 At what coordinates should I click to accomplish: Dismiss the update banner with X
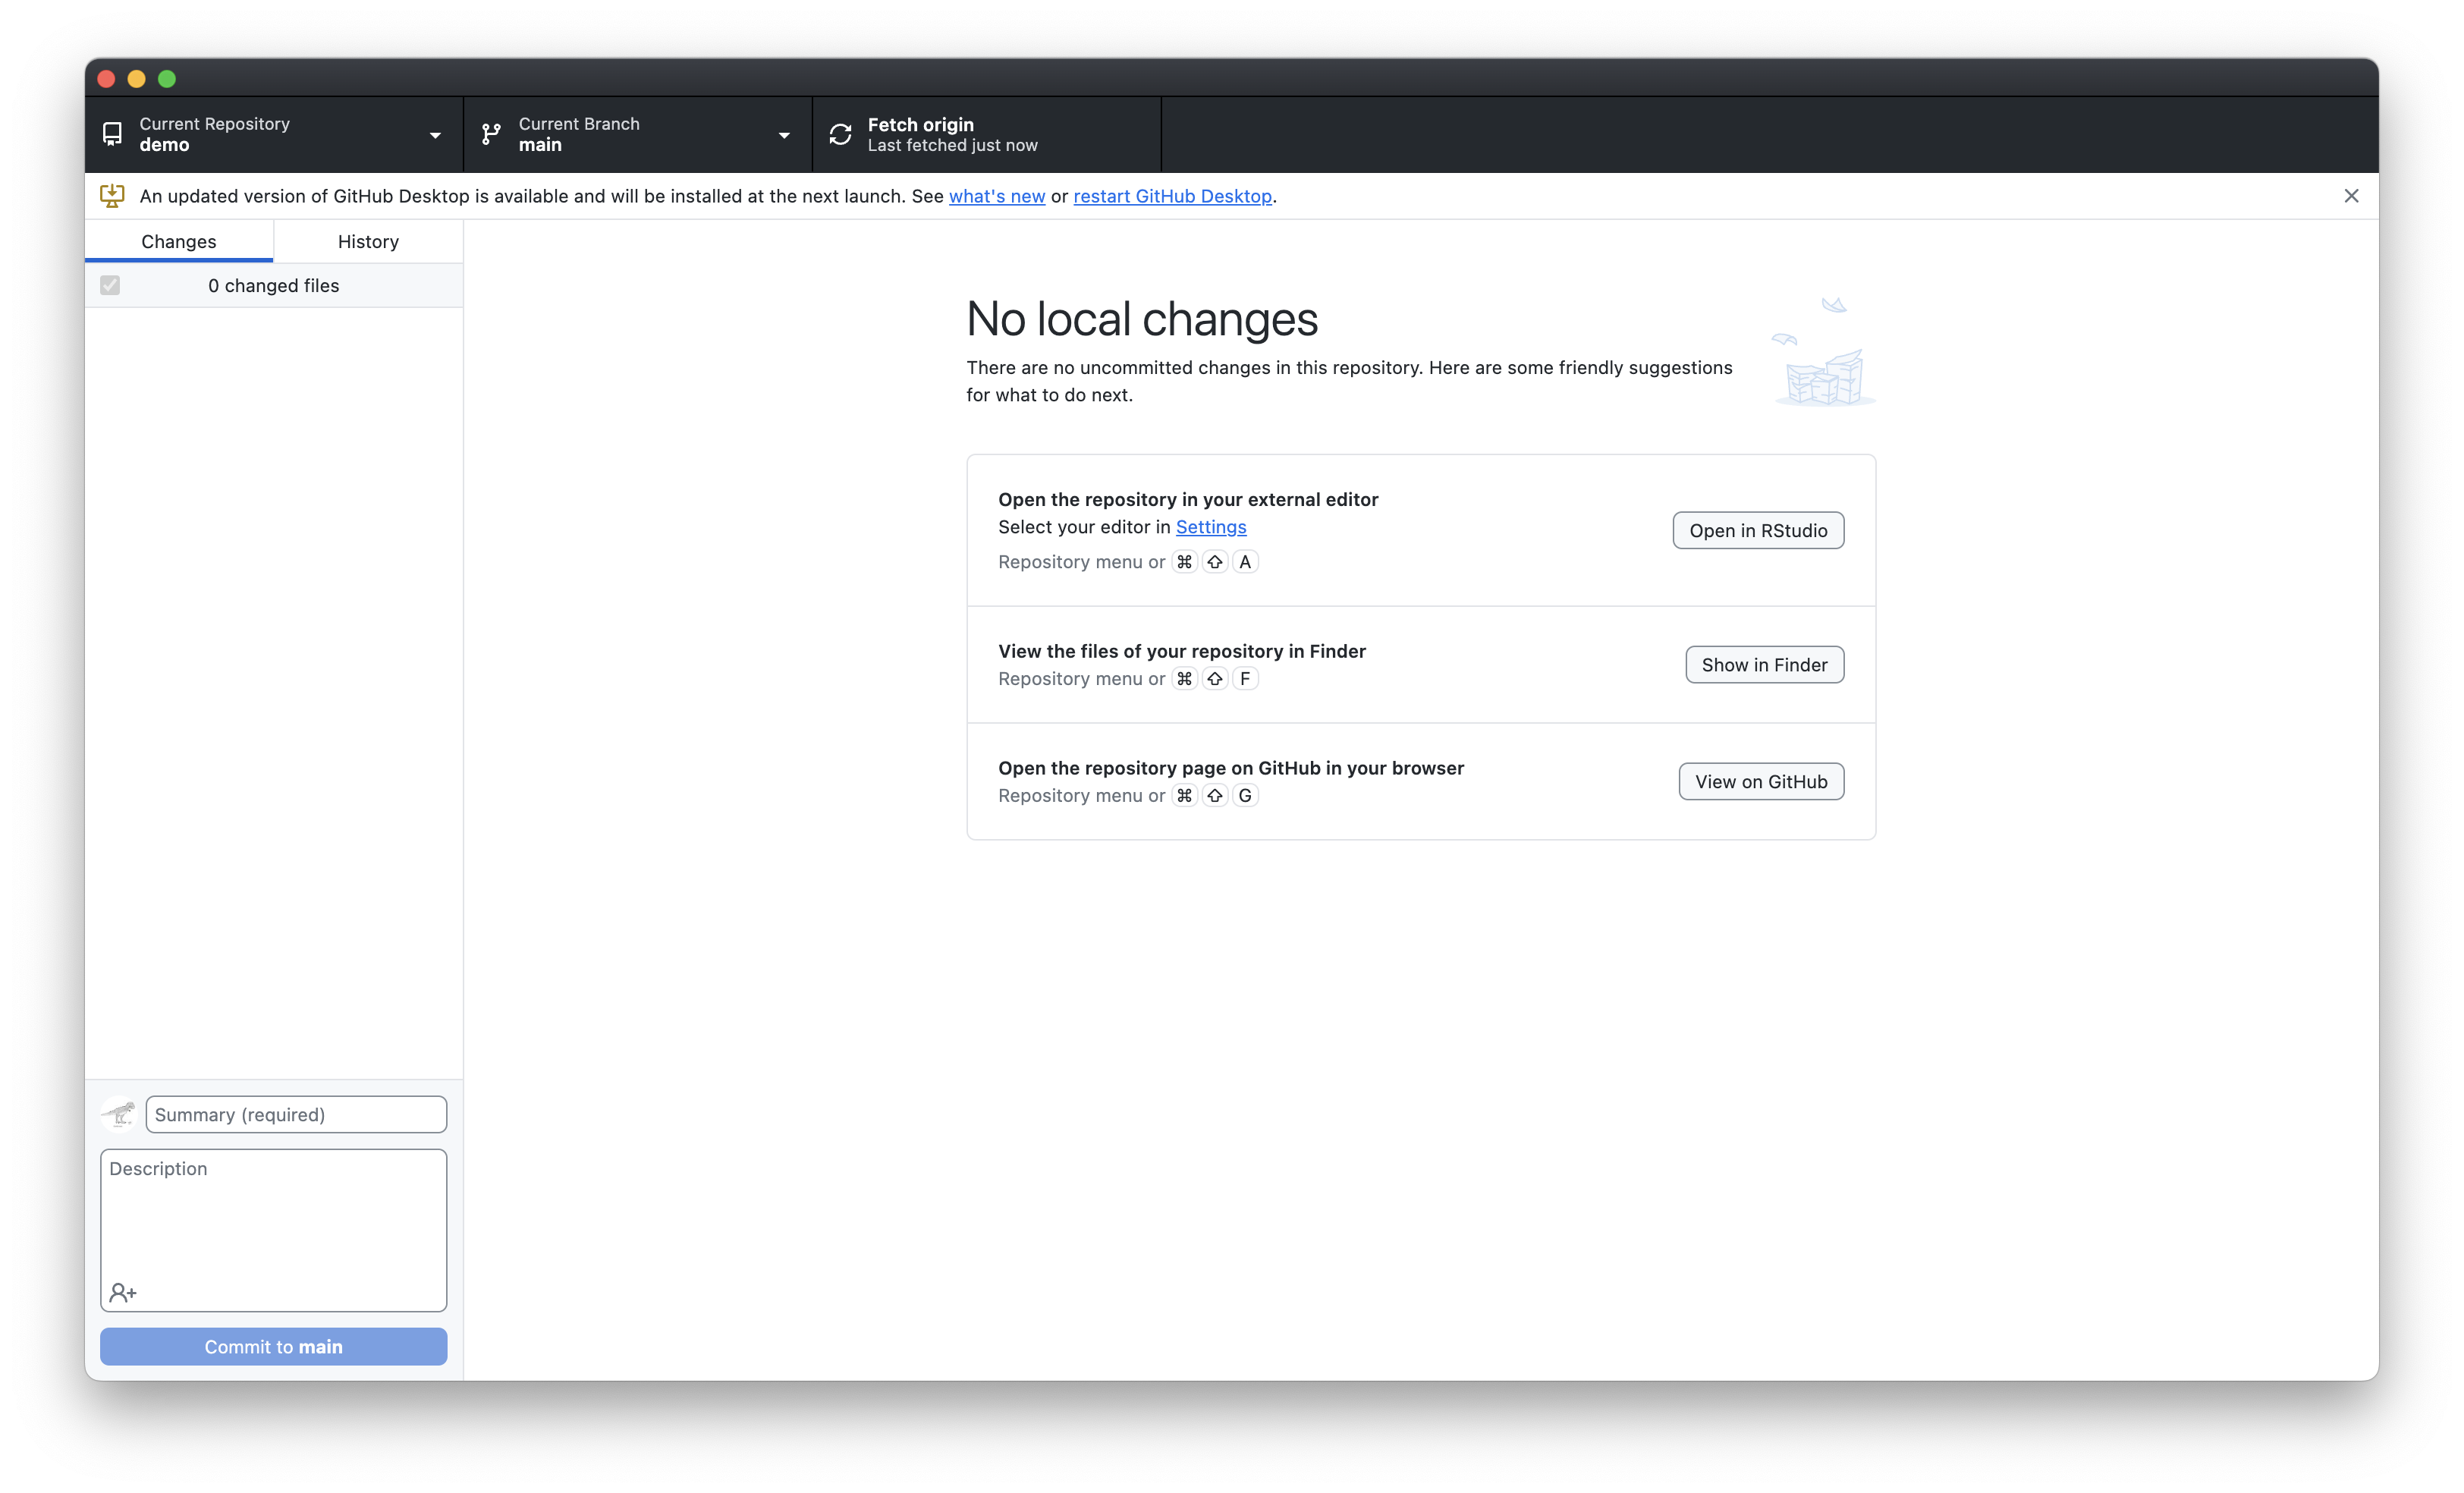2351,196
